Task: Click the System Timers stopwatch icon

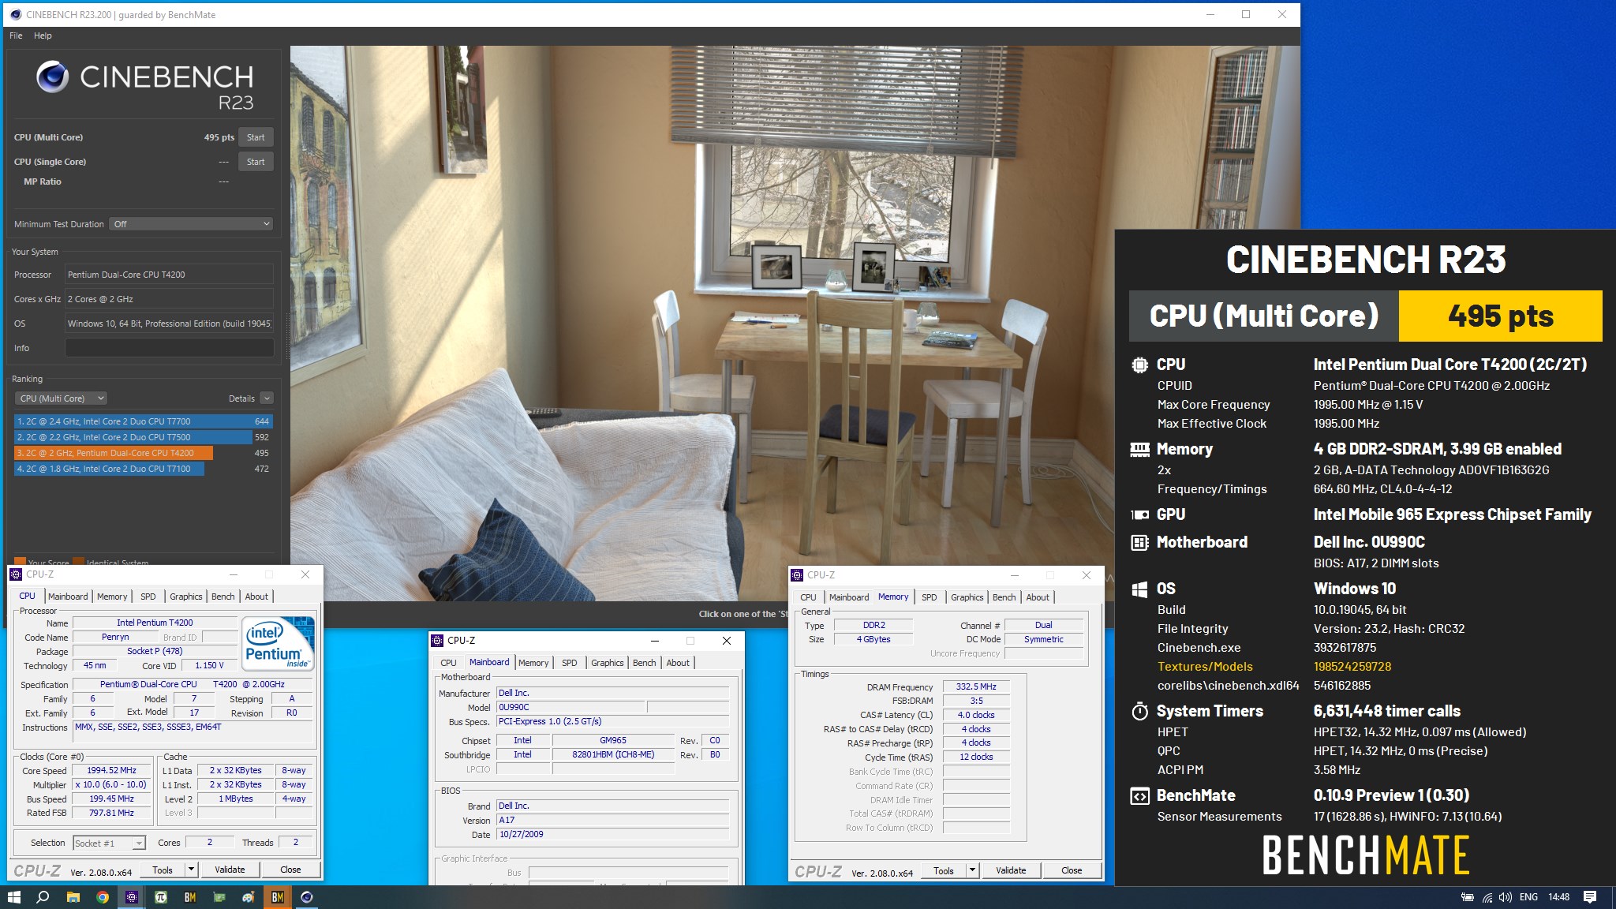Action: [1139, 711]
